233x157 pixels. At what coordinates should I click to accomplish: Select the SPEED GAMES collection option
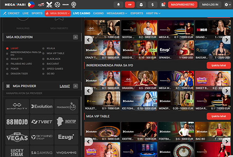(x=52, y=69)
